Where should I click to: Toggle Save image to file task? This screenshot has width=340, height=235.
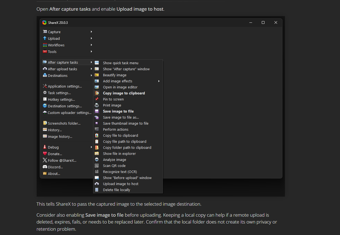tap(128, 111)
